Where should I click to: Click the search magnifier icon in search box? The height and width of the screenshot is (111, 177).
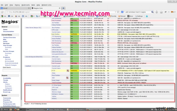click(x=152, y=12)
